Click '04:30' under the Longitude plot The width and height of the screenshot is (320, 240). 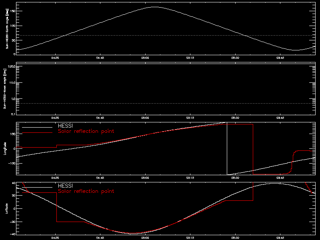click(x=55, y=178)
